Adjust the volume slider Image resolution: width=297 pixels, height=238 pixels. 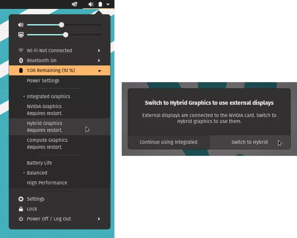(64, 25)
